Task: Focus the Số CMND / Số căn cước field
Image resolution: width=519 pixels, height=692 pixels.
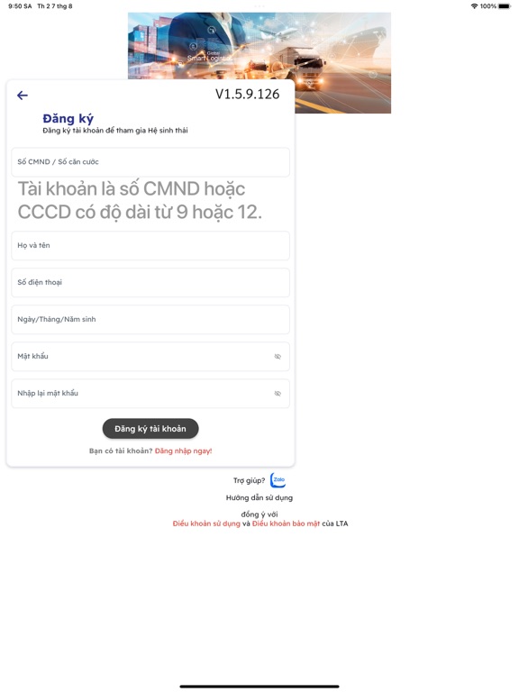Action: [x=150, y=162]
